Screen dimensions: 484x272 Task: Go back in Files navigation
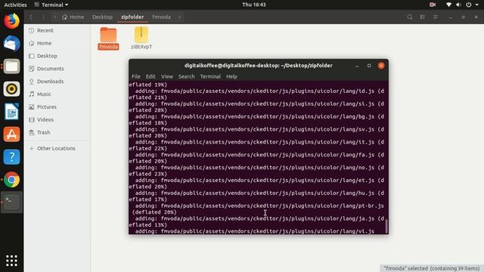pyautogui.click(x=31, y=17)
